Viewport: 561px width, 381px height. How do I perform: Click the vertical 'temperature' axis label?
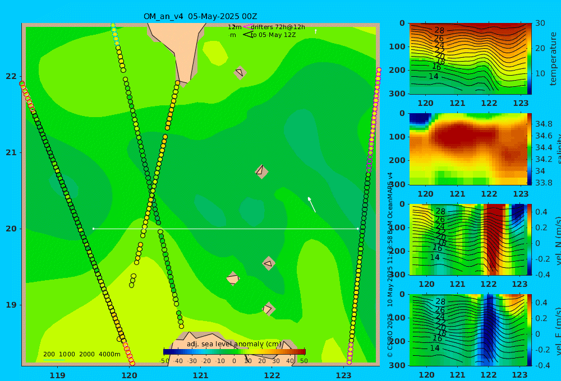pos(553,59)
